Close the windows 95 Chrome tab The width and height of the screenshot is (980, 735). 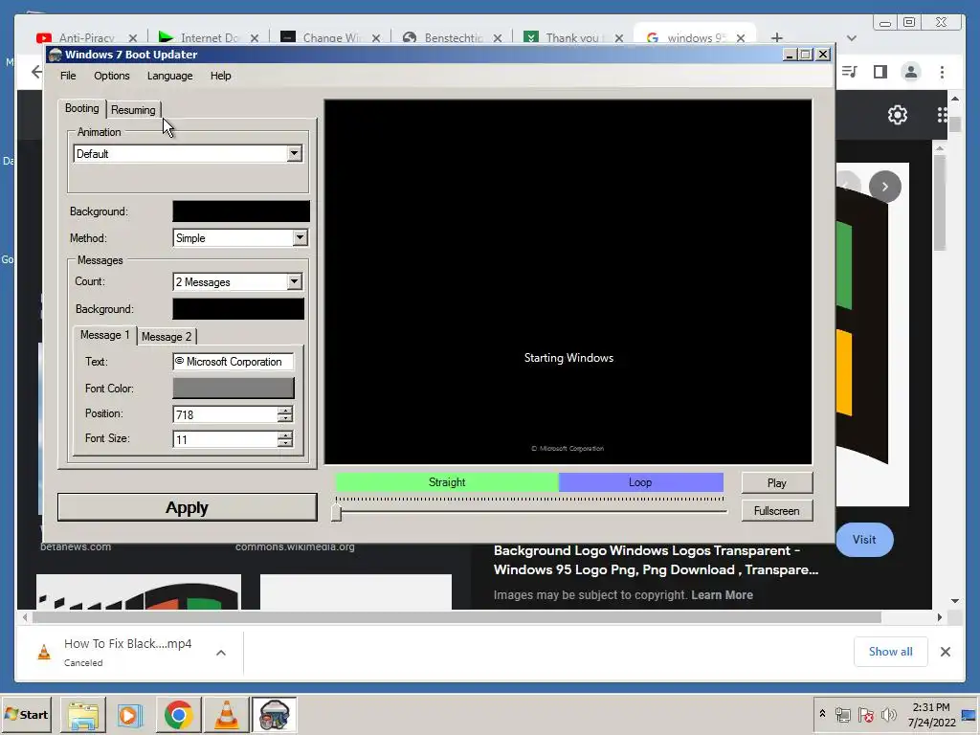[x=741, y=38]
